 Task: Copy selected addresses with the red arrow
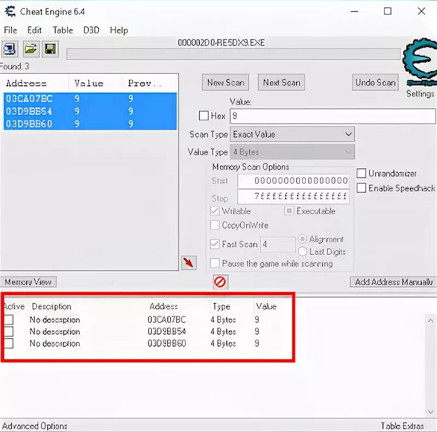pos(188,262)
